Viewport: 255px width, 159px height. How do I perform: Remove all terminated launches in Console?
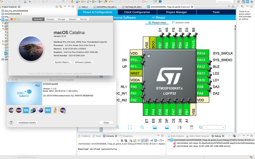click(126, 140)
